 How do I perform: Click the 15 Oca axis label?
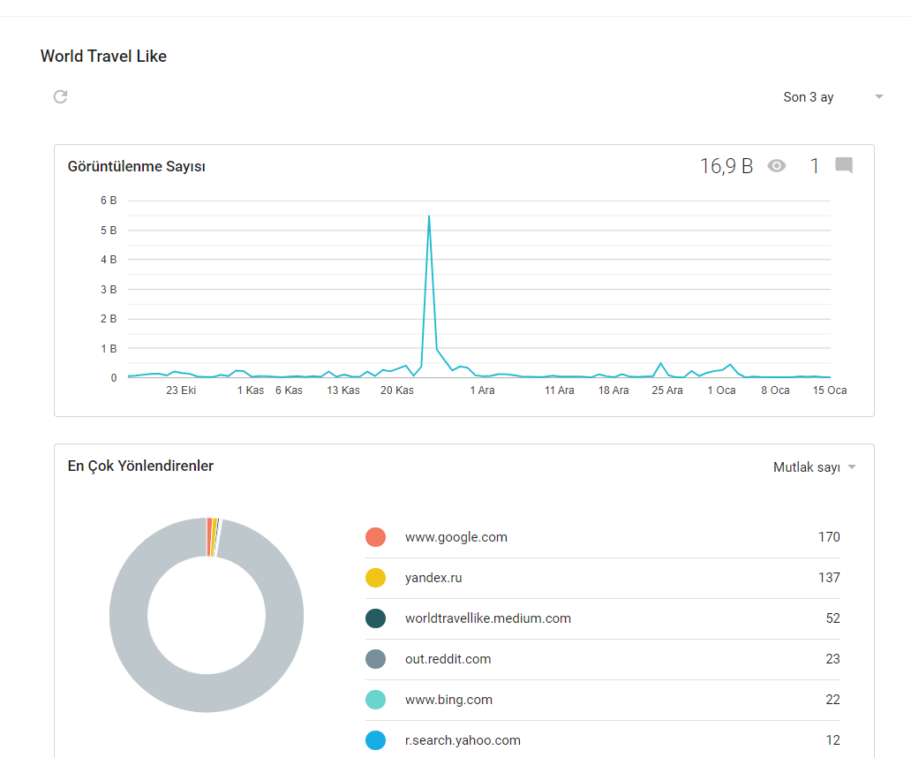[830, 390]
